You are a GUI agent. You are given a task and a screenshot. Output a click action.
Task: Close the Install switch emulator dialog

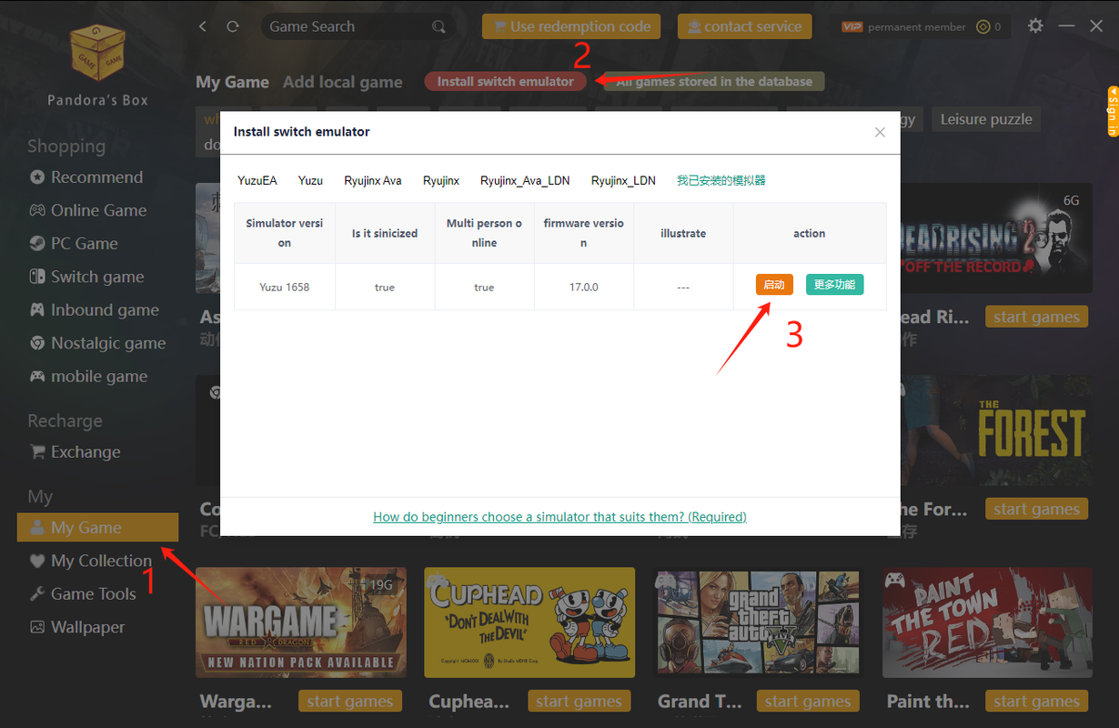[x=880, y=132]
